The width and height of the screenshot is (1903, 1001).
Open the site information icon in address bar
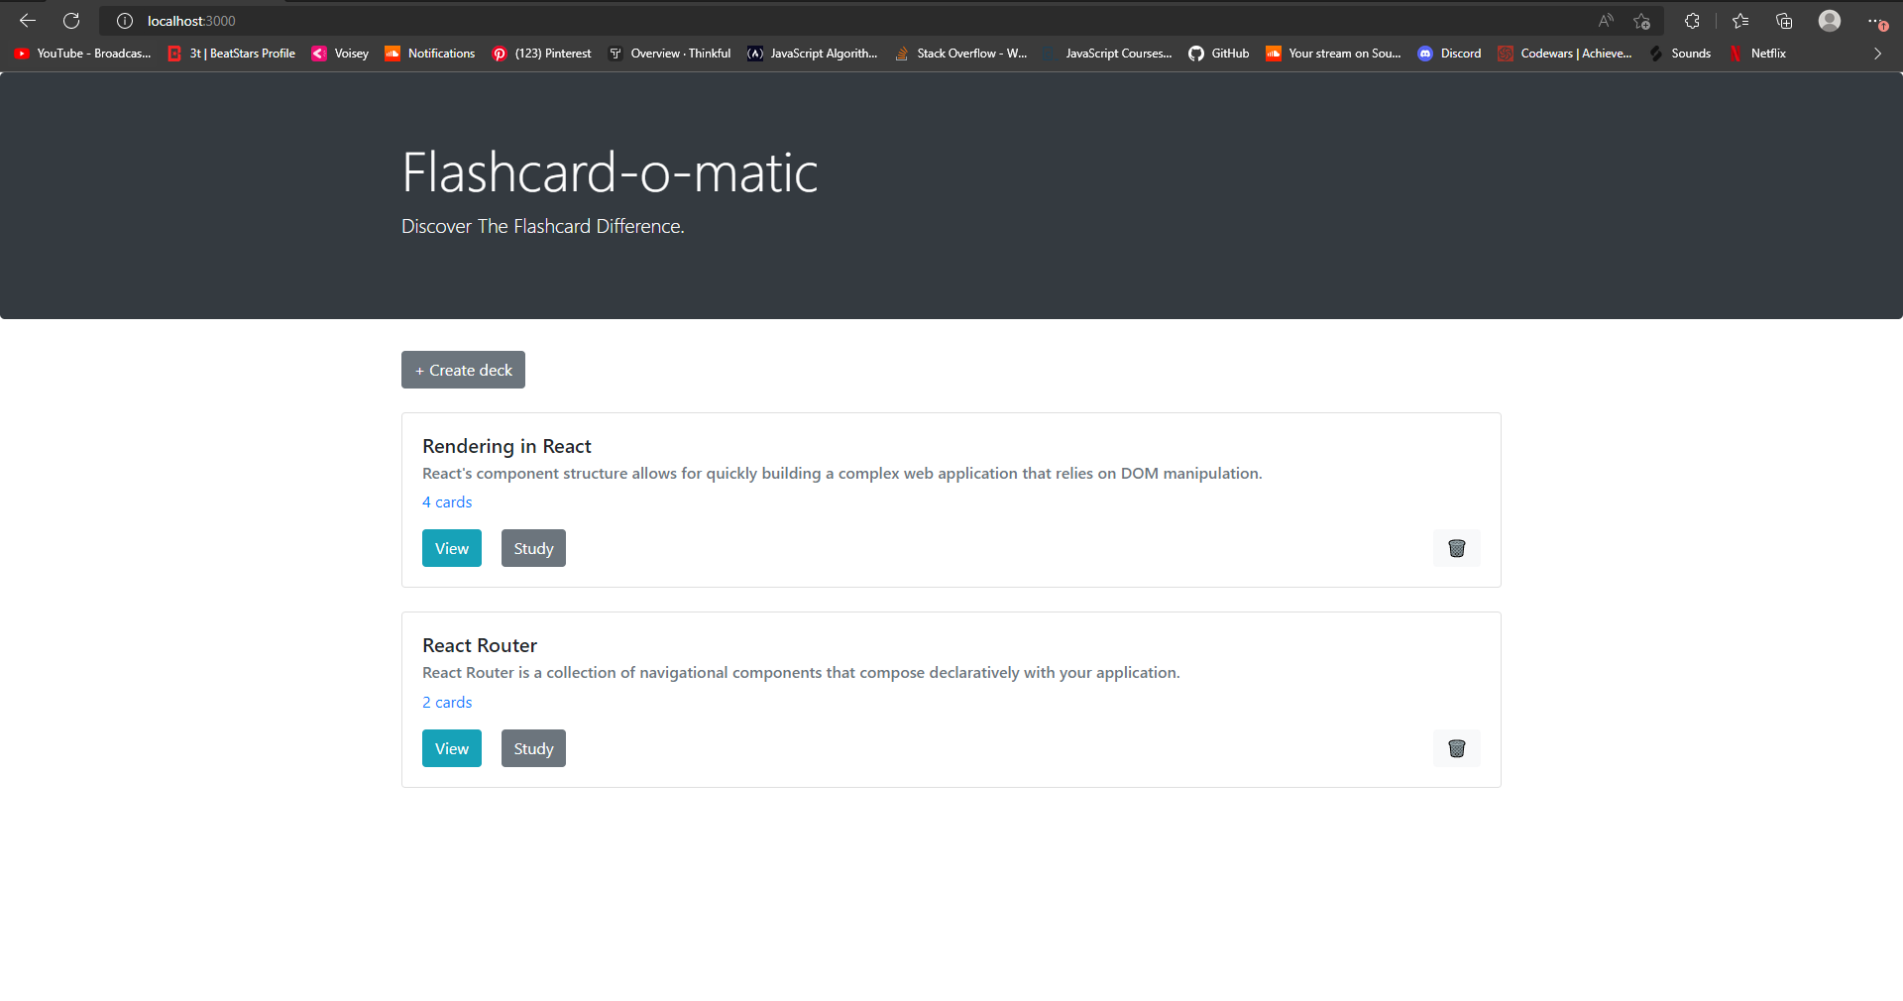click(124, 21)
